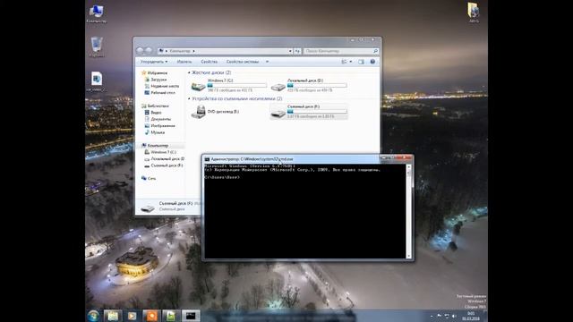Click the cmd window vertical scrollbar
This screenshot has height=322, width=573.
click(x=408, y=212)
